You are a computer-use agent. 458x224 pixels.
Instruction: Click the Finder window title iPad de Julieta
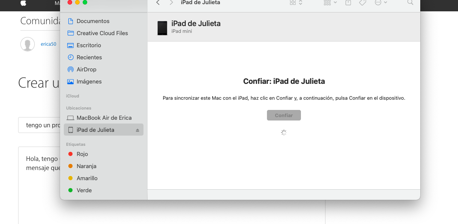click(x=200, y=3)
